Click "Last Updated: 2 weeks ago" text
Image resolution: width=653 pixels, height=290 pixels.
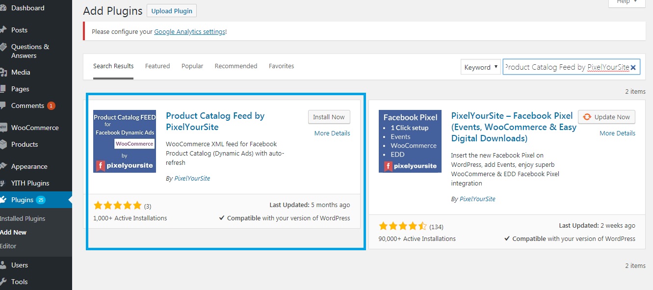(597, 226)
